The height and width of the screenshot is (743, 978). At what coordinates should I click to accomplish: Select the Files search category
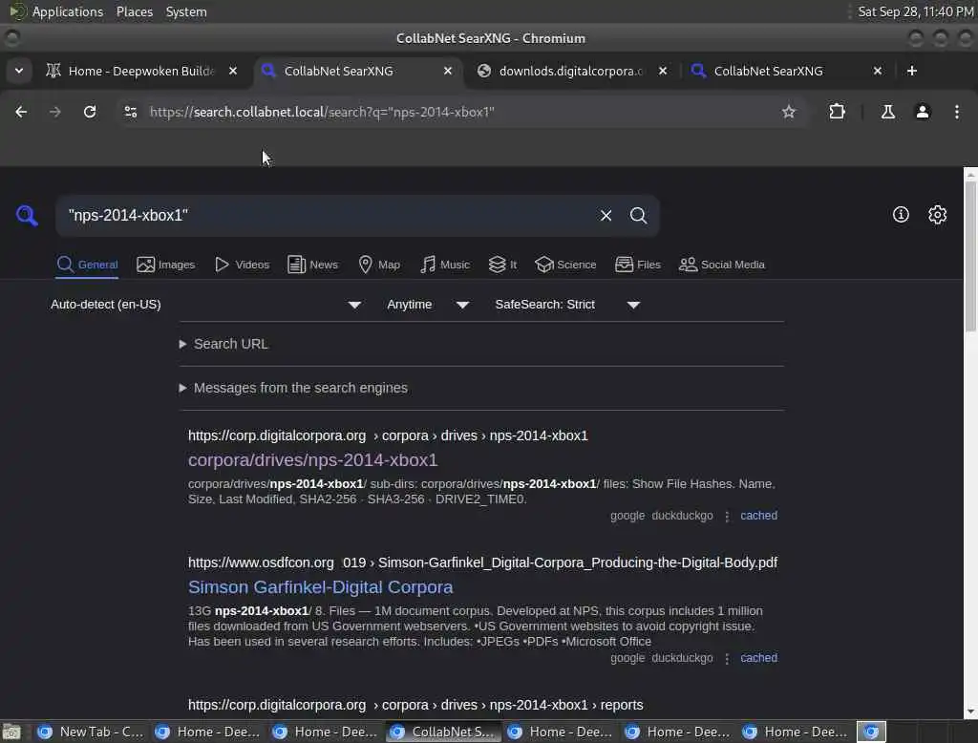pos(637,265)
